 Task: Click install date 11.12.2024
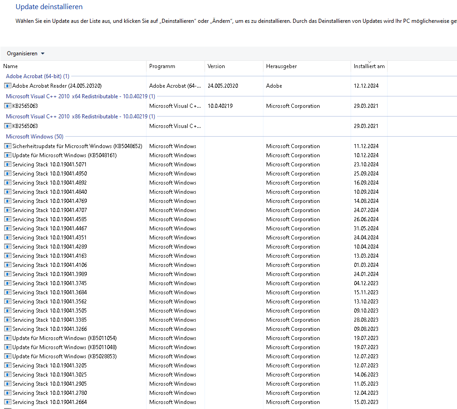coord(366,146)
